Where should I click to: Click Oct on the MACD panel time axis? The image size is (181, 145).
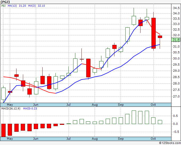[153, 139]
